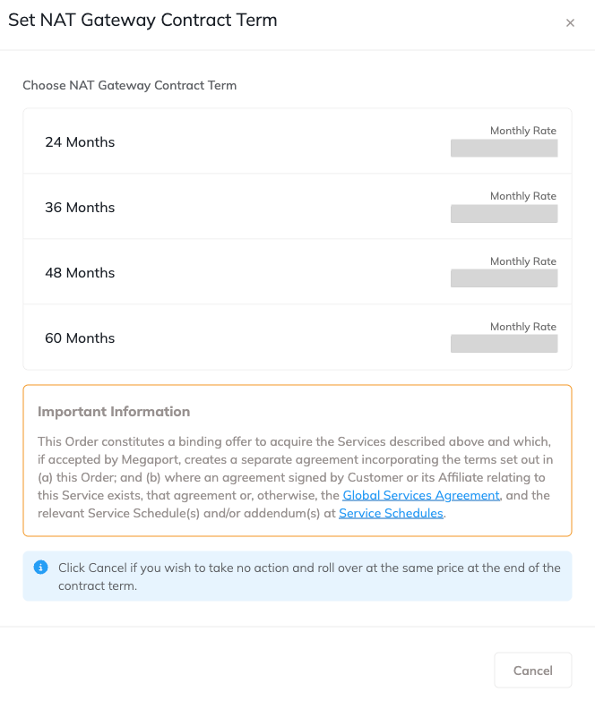595x709 pixels.
Task: Choose the 36 Months contract term
Action: [x=80, y=208]
